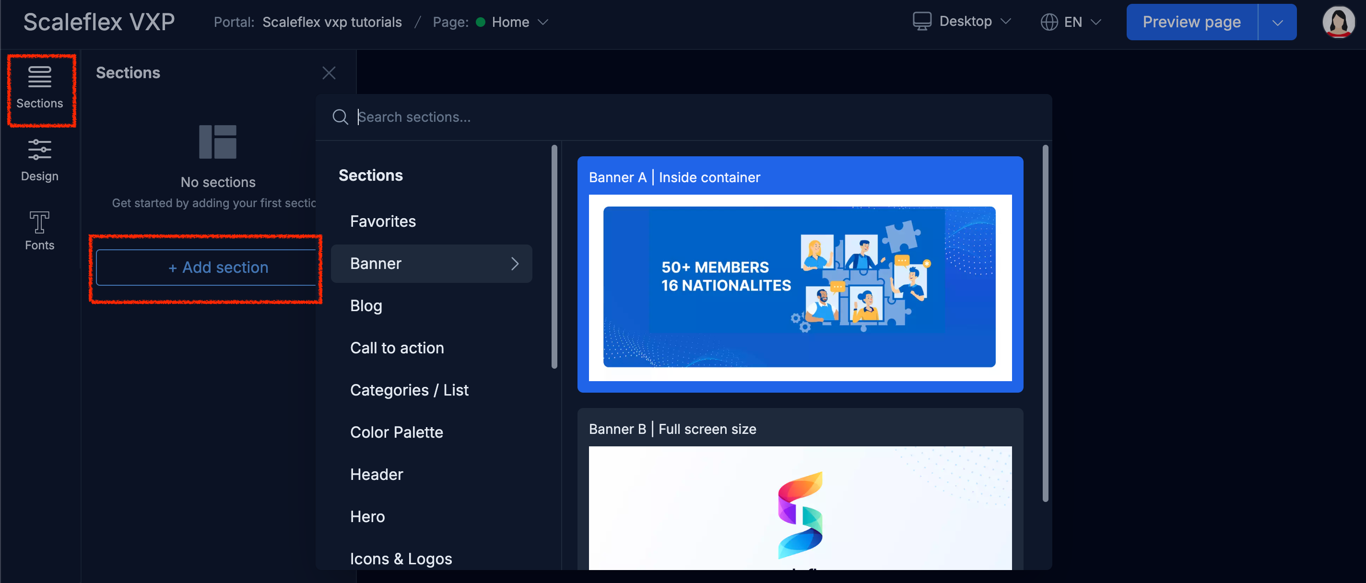Viewport: 1366px width, 583px height.
Task: Open the EN language dropdown chevron
Action: click(1096, 22)
